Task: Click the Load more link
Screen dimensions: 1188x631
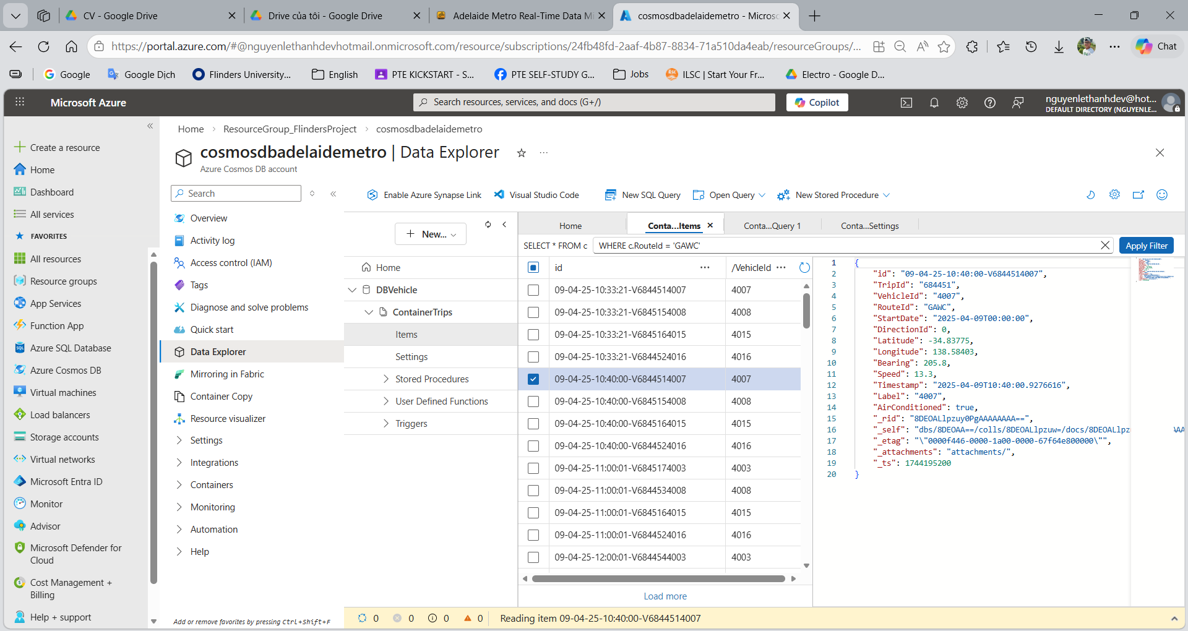Action: (665, 596)
